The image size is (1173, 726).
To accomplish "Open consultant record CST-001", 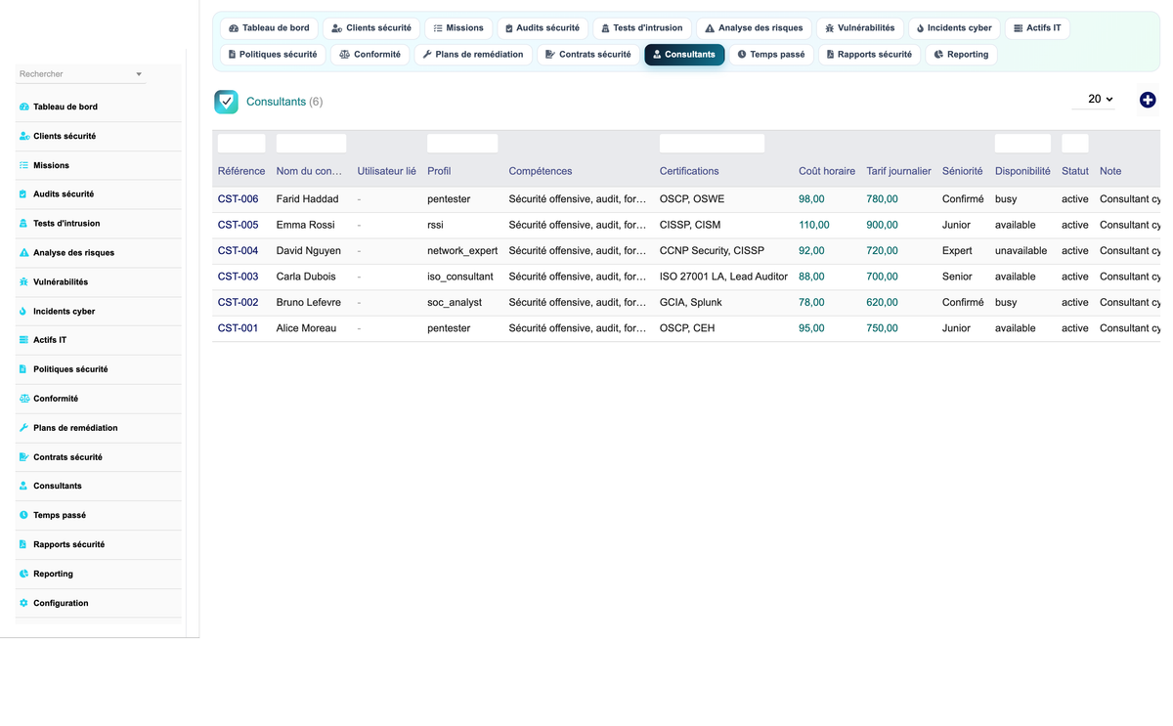I will 239,328.
